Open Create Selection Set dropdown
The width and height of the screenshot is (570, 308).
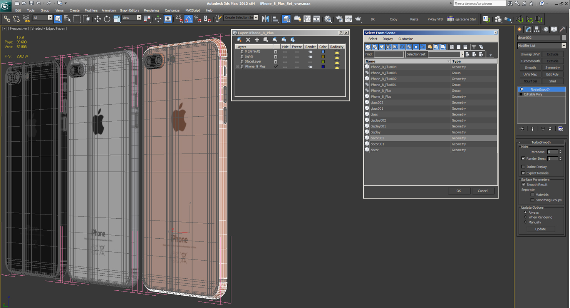pos(256,18)
